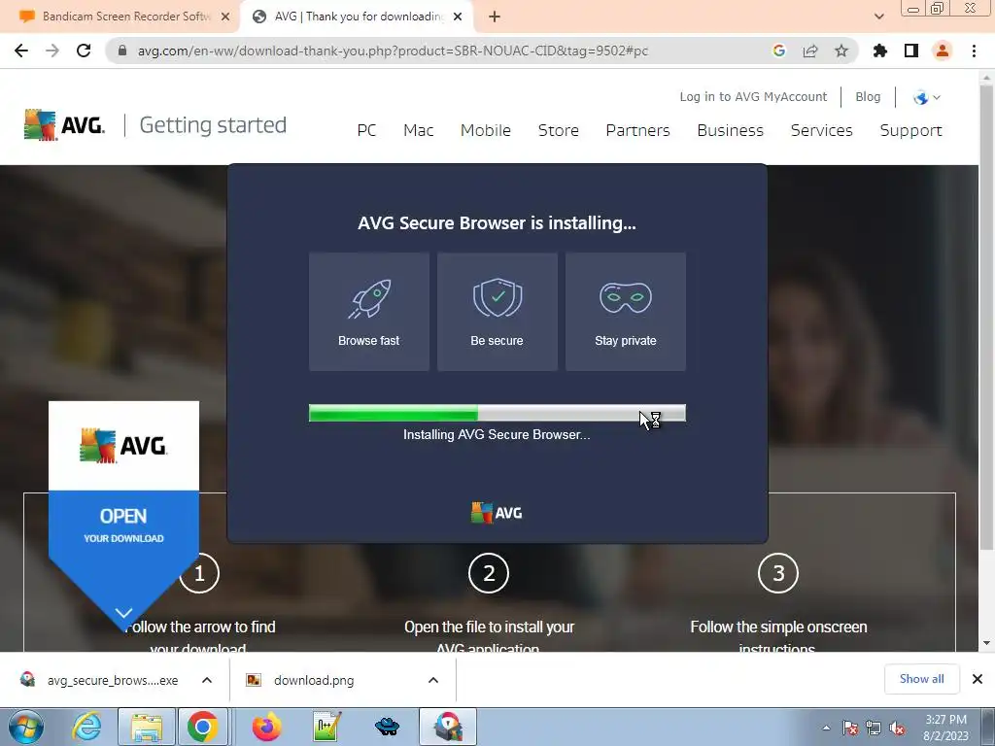
Task: Open the Mac menu
Action: click(x=418, y=131)
